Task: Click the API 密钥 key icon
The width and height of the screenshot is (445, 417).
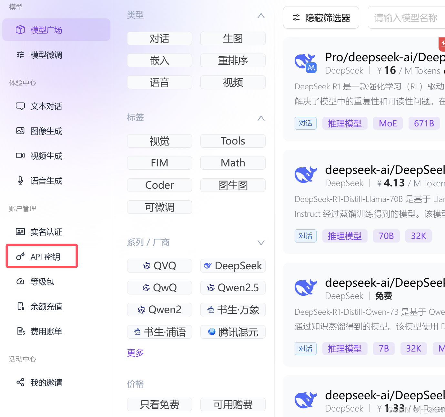Action: click(x=20, y=256)
